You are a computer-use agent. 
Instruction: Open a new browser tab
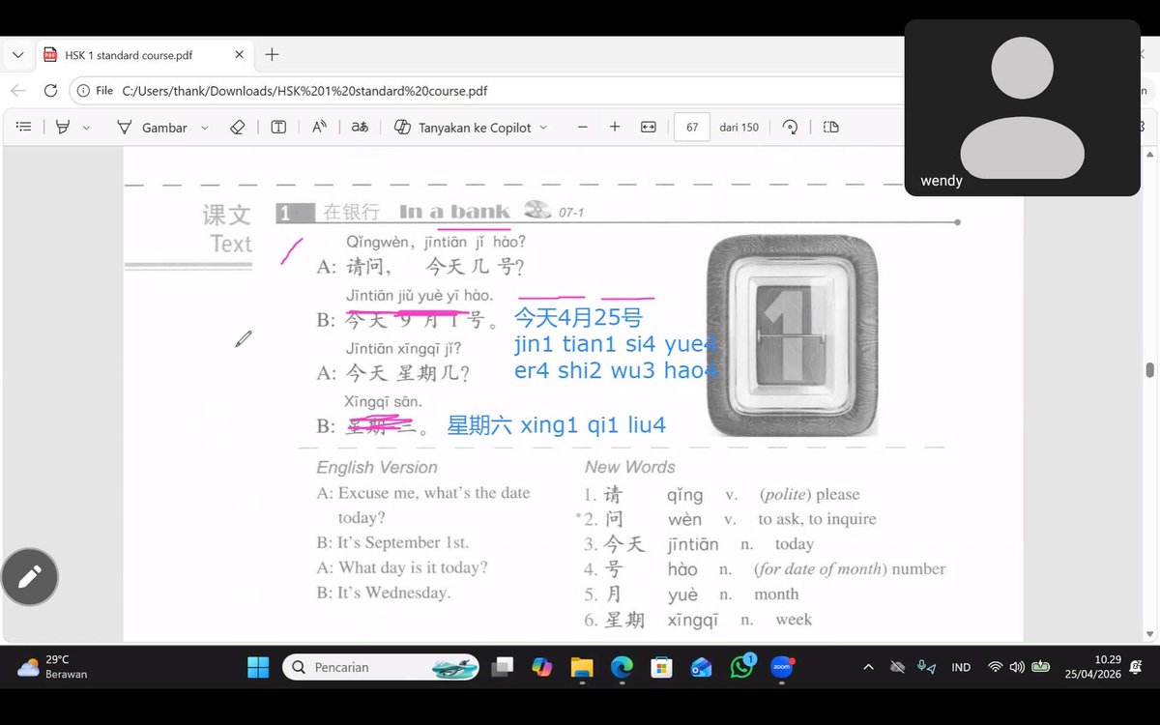pos(272,55)
